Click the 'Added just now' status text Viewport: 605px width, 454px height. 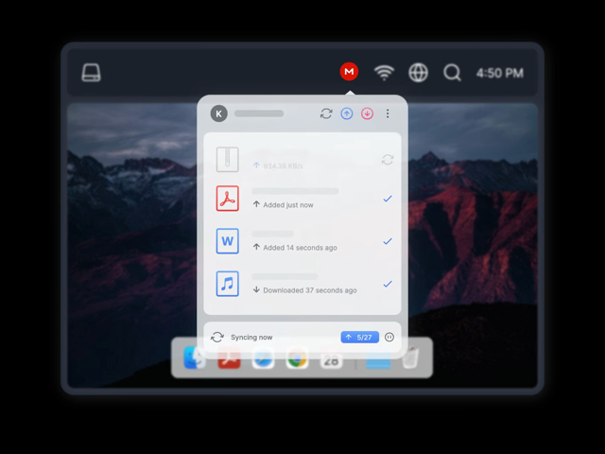tap(287, 205)
